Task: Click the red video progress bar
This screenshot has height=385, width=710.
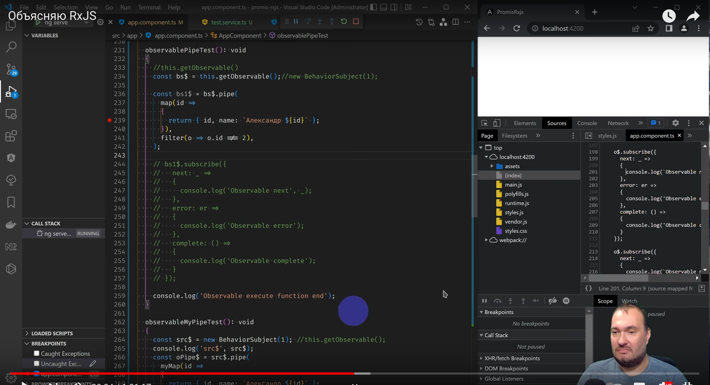Action: click(185, 374)
